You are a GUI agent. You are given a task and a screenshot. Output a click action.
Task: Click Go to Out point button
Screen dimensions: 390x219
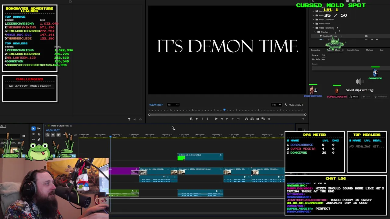click(238, 119)
